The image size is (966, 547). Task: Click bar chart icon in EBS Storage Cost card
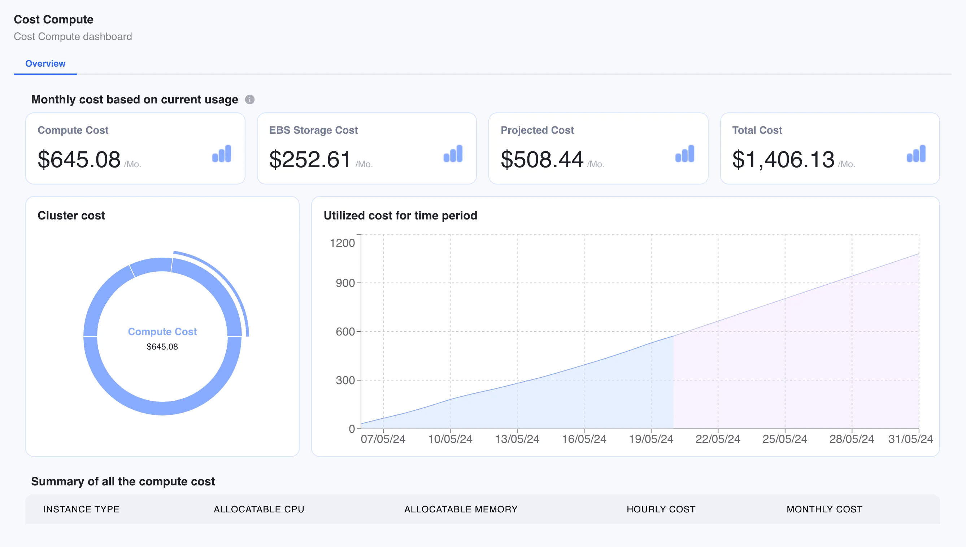pos(453,154)
